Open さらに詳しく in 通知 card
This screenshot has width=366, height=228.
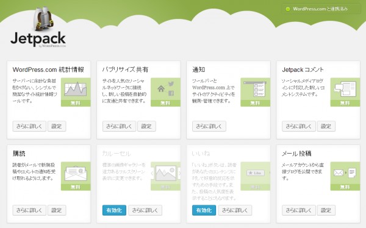209,126
